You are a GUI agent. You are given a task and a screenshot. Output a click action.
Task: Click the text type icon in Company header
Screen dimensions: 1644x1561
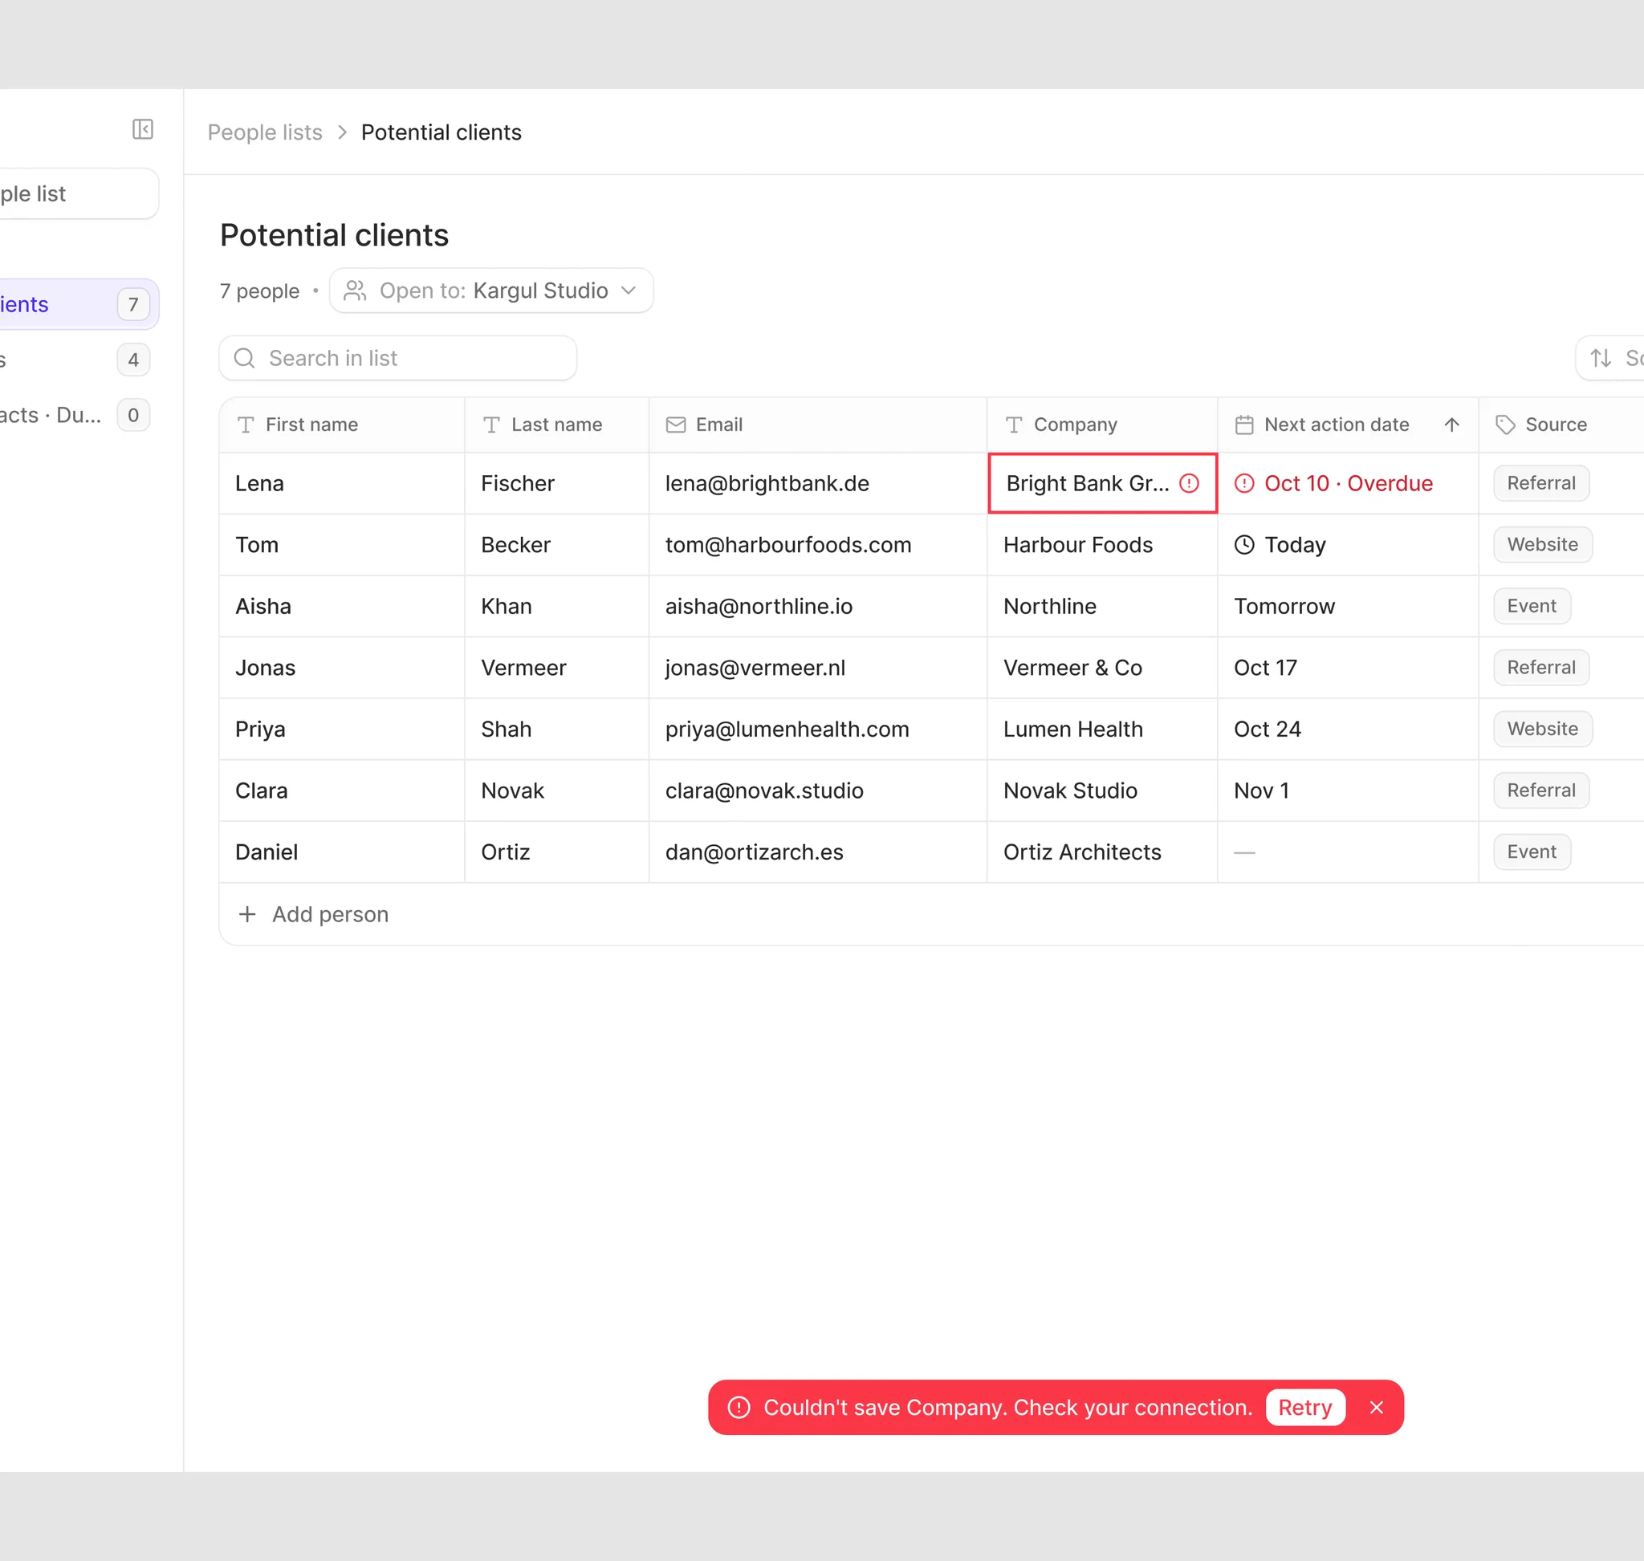[x=1013, y=425]
